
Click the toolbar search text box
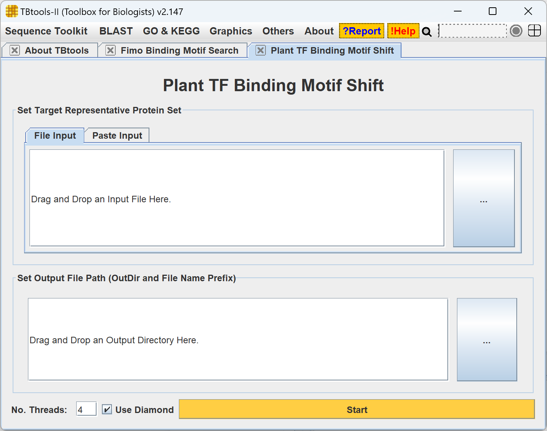tap(472, 31)
